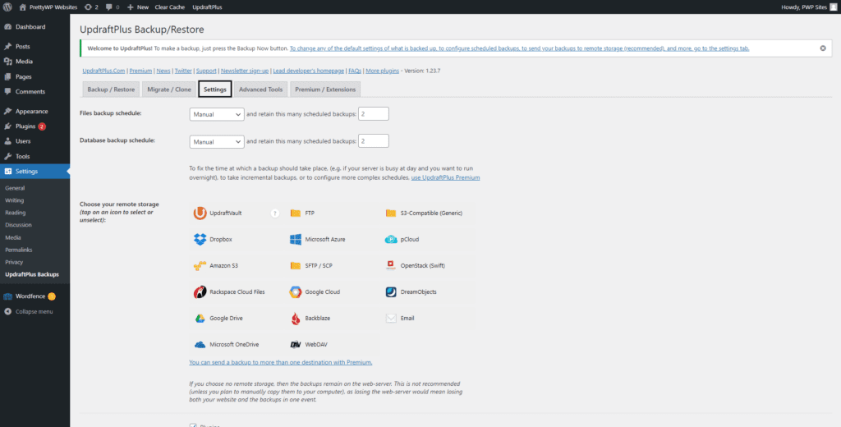This screenshot has width=841, height=427.
Task: Click files retain scheduled backups field
Action: [x=373, y=114]
